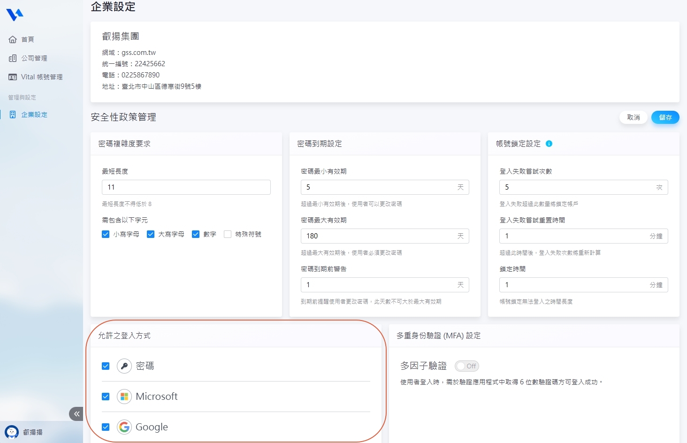Click the 密碼最大有效期 input field
Screen dimensions: 687x443
(378, 236)
